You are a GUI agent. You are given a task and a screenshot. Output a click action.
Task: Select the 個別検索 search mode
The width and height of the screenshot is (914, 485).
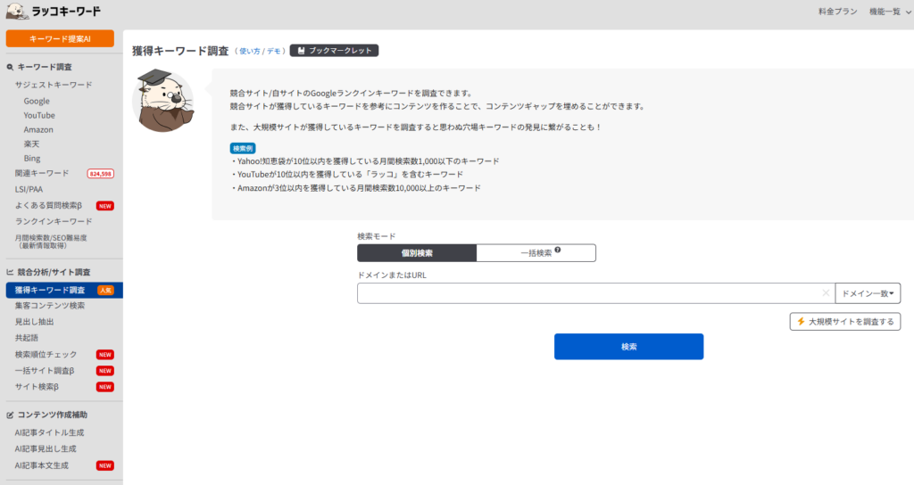417,253
